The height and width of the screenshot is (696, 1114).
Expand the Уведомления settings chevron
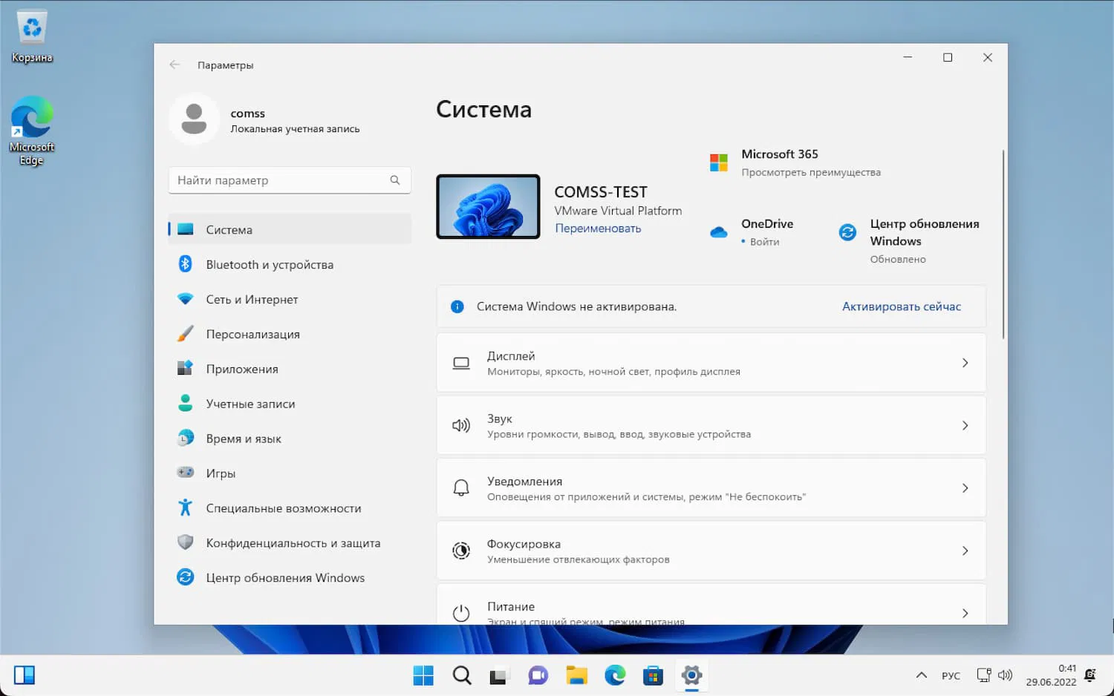(965, 488)
